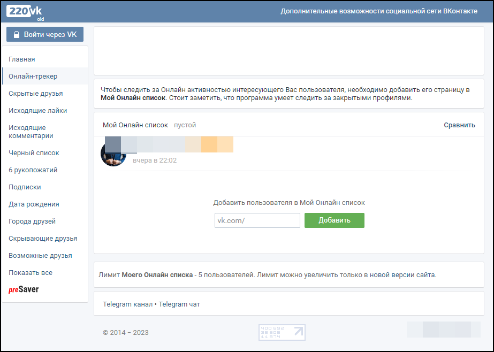Open Главная in the sidebar

(x=22, y=59)
